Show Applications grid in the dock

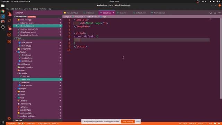click(3, 122)
